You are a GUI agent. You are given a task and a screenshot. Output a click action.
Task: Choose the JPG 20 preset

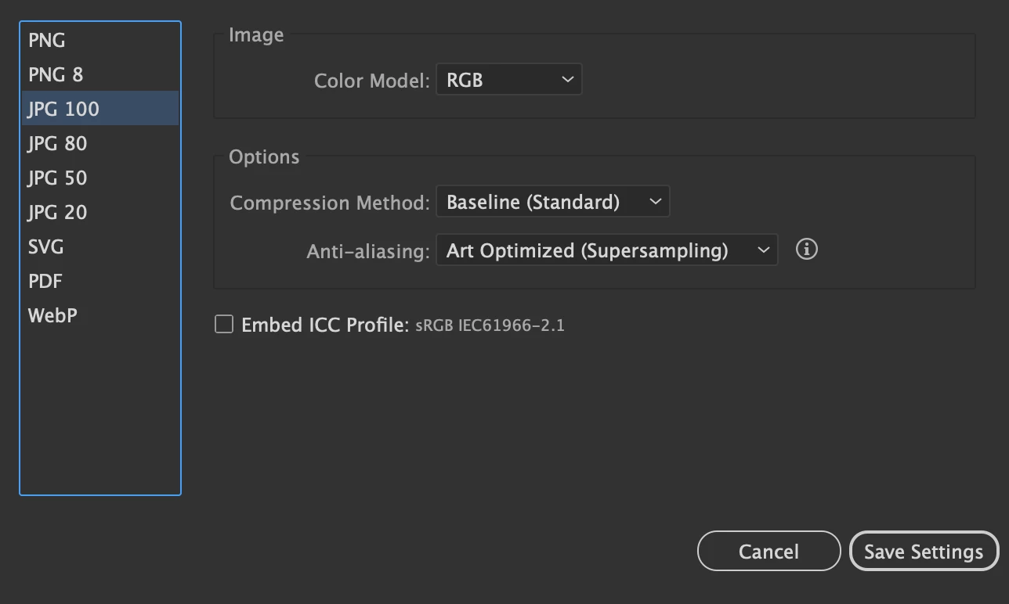pos(57,213)
